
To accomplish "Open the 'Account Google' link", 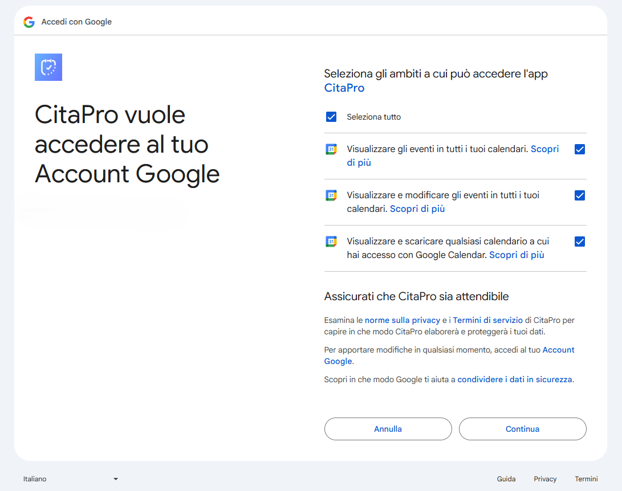I will (558, 350).
